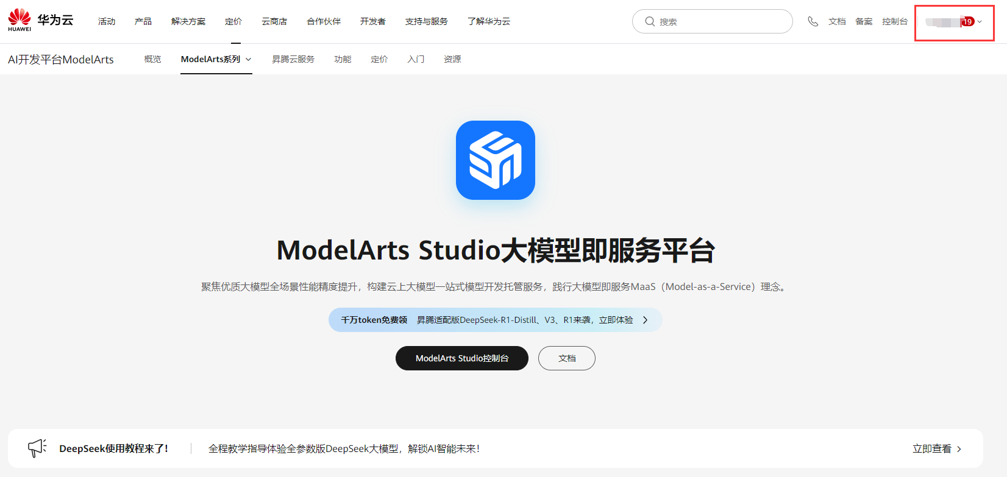This screenshot has width=1007, height=477.
Task: Open the 开发者 menu
Action: point(373,21)
